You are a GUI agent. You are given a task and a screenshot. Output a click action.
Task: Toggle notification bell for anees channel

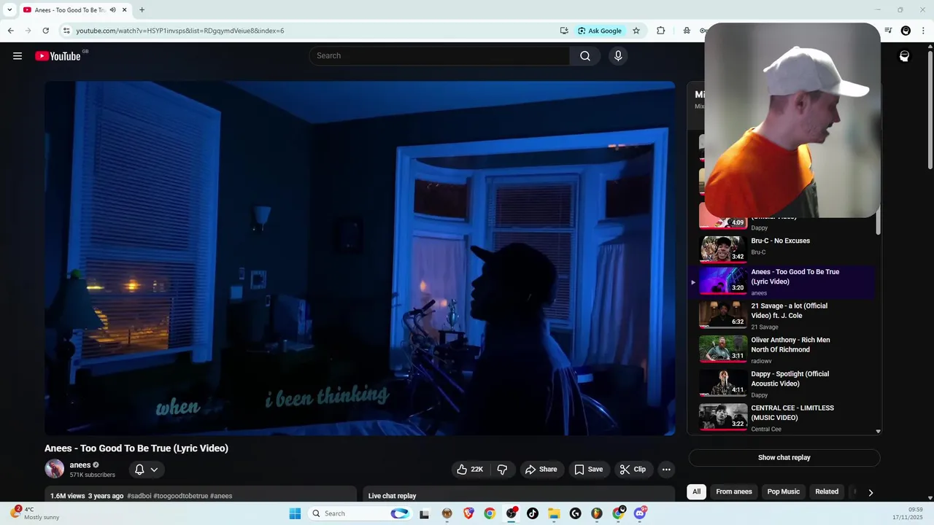(139, 470)
